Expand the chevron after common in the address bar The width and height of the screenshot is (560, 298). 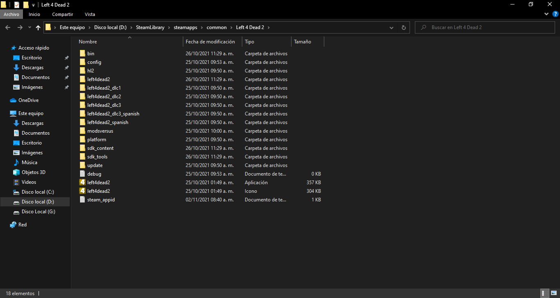232,27
